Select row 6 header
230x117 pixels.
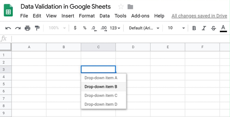pos(6,91)
